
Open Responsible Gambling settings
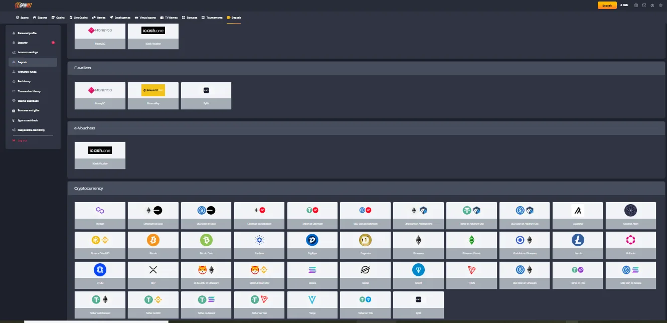(33, 130)
